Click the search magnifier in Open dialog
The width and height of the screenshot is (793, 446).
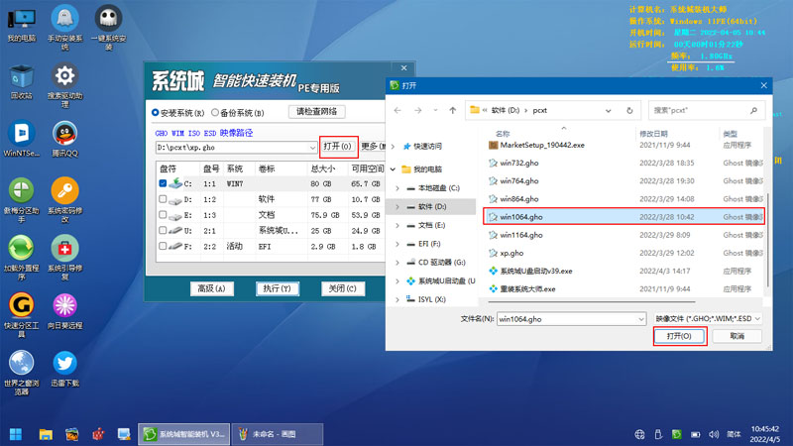coord(753,110)
